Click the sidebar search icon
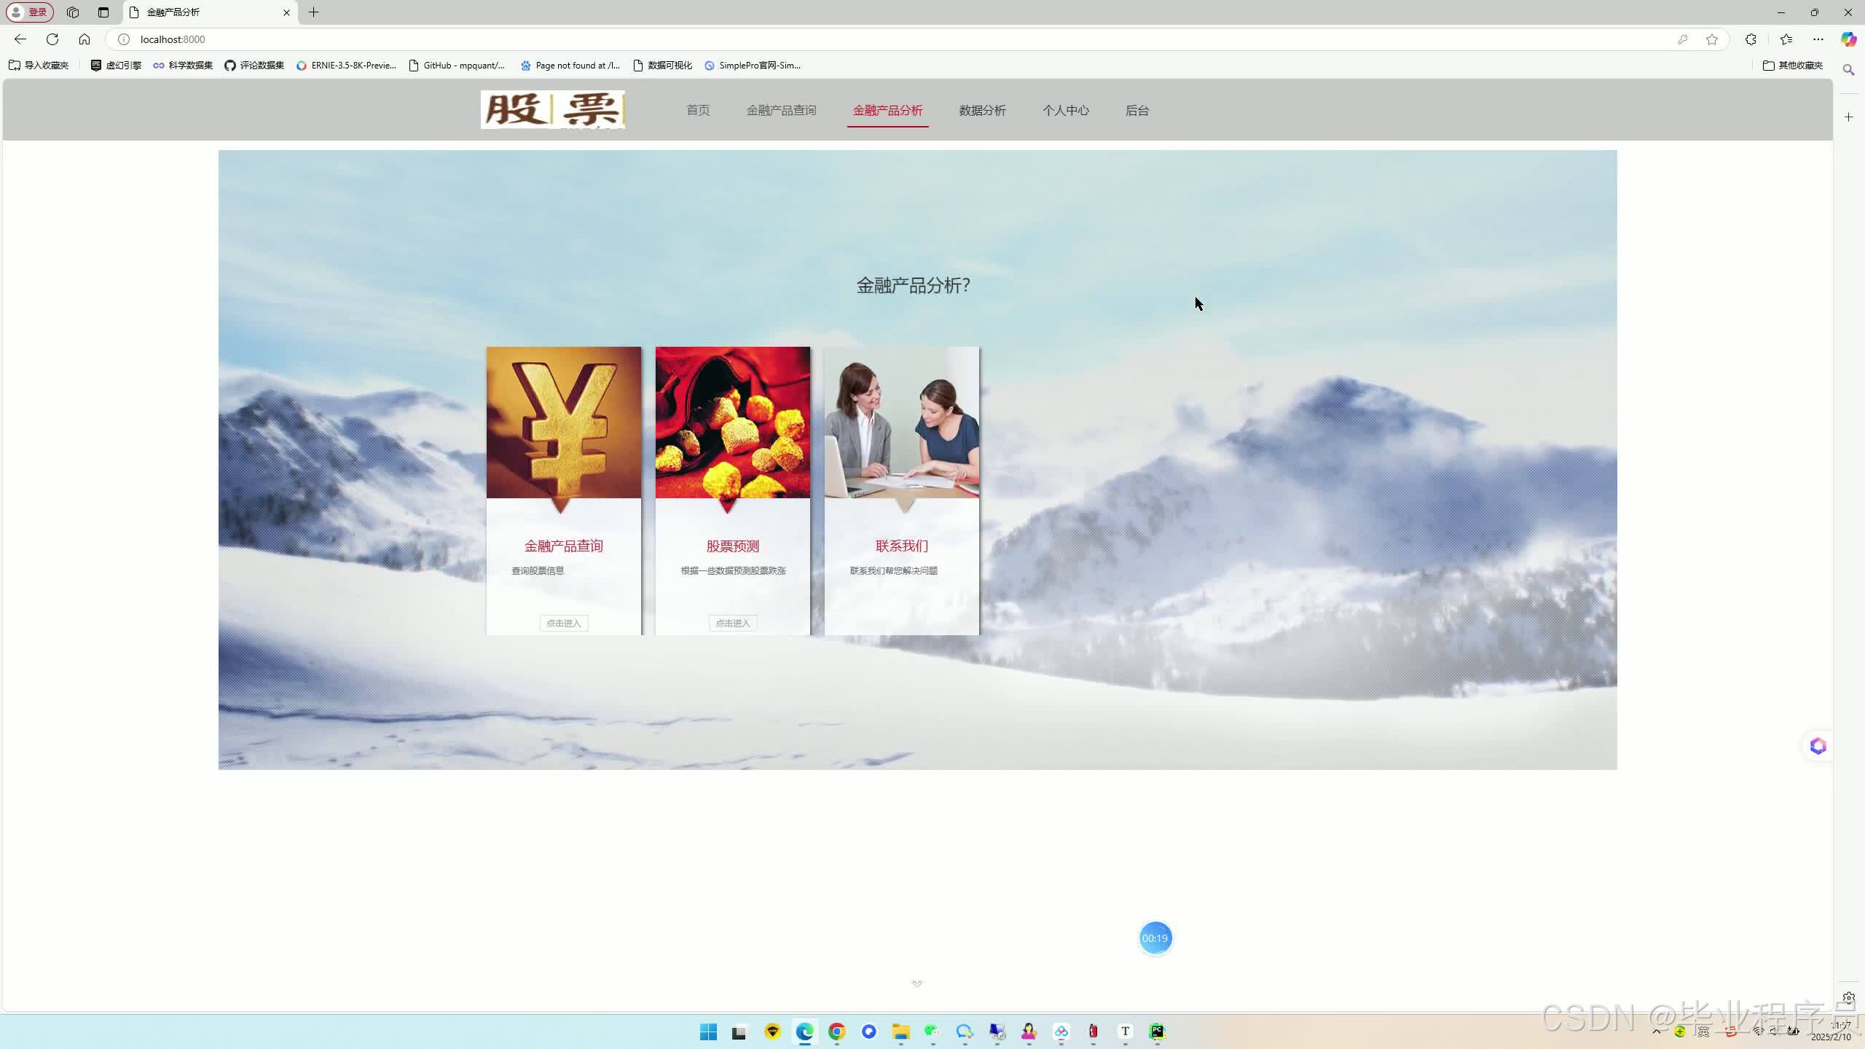This screenshot has width=1865, height=1049. (1848, 70)
